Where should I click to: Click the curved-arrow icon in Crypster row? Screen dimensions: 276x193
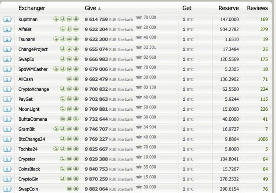pyautogui.click(x=63, y=159)
